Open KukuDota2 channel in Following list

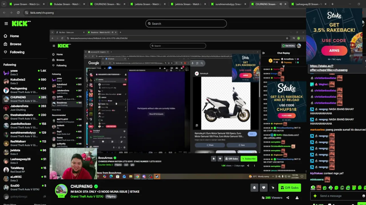click(x=24, y=81)
